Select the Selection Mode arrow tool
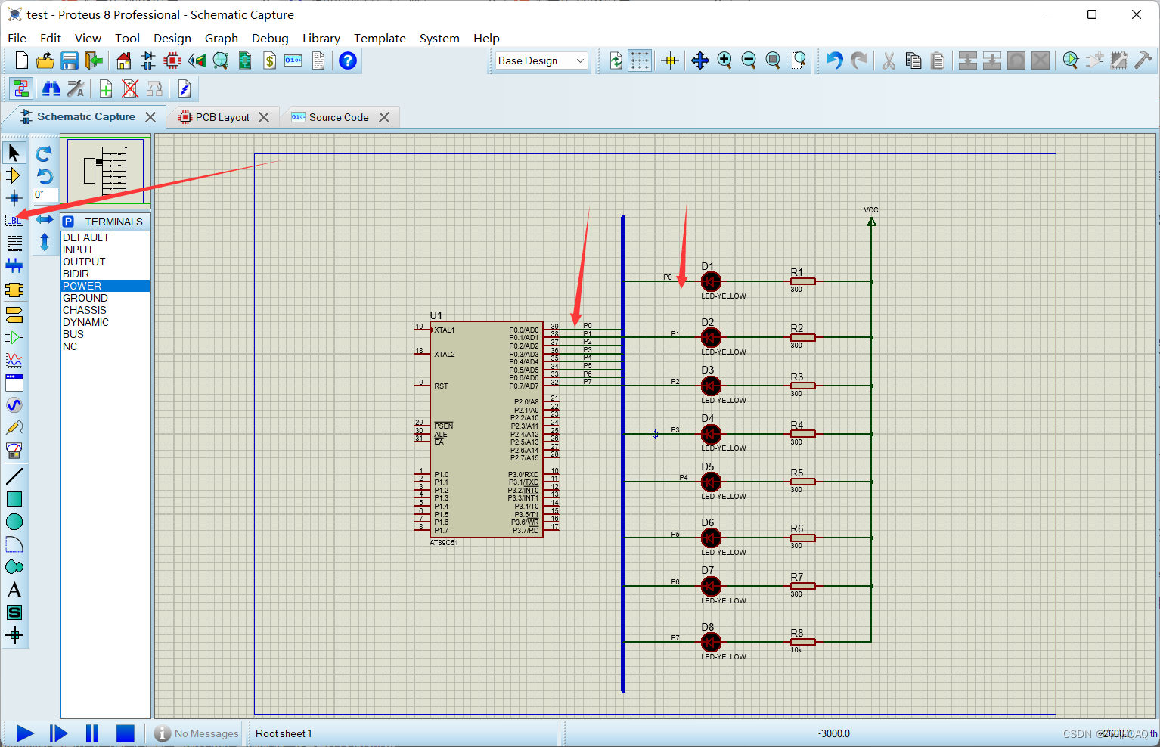1160x747 pixels. 14,153
